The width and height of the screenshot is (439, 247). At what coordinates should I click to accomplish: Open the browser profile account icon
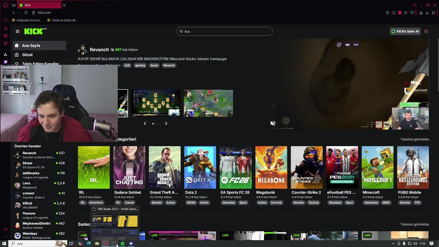point(421,13)
